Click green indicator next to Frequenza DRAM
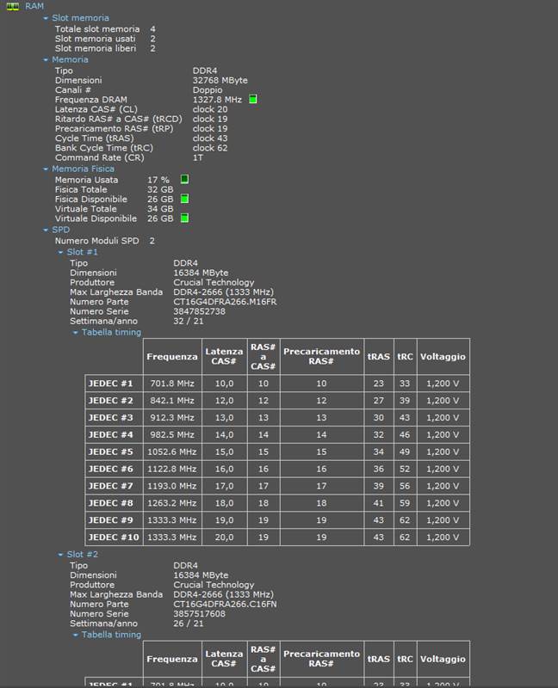 click(253, 99)
